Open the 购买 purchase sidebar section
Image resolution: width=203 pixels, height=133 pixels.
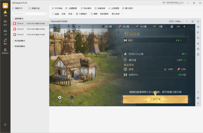click(5, 23)
